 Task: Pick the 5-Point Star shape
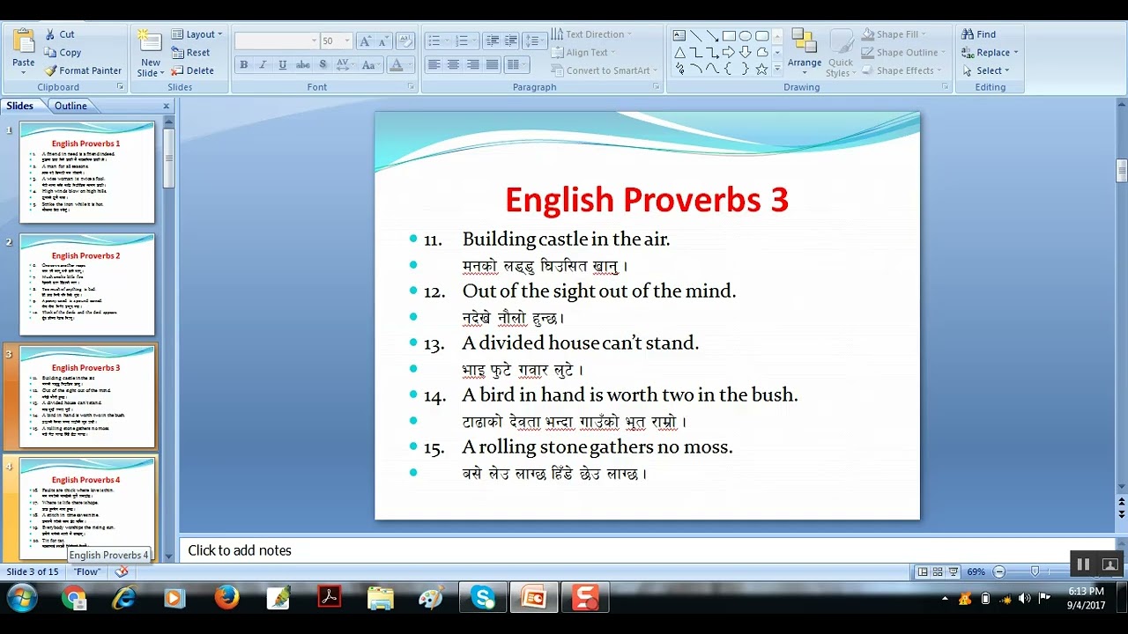(761, 69)
